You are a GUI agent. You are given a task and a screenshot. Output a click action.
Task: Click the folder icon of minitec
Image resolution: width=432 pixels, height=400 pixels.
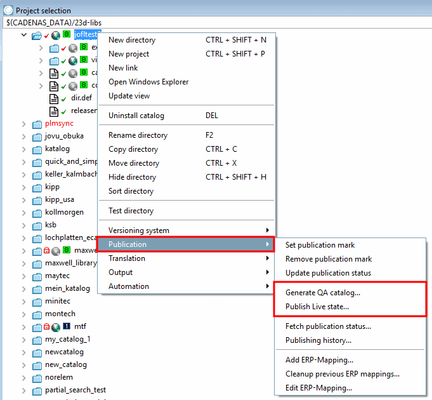click(x=37, y=302)
